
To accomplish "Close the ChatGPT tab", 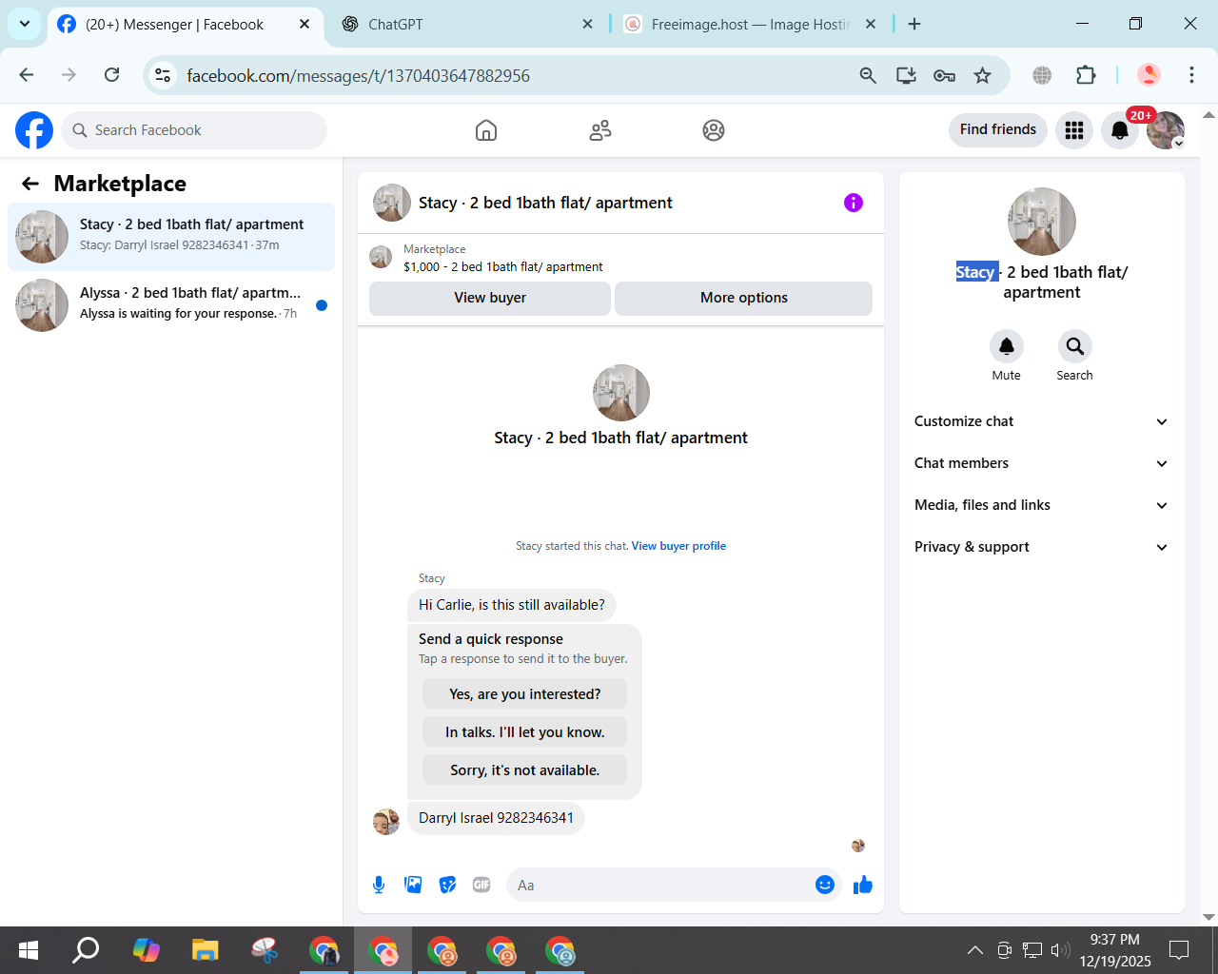I will [587, 24].
